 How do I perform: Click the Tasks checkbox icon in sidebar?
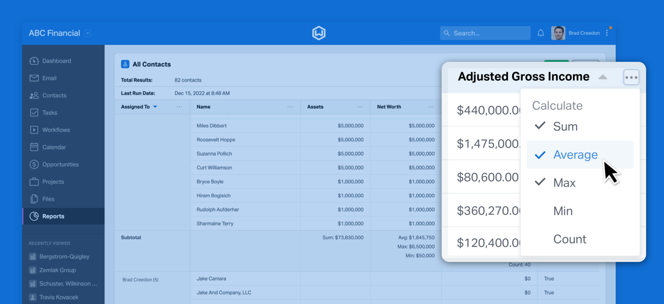35,113
